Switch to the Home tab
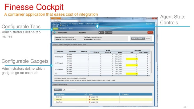The image size is (194, 109). point(55,29)
